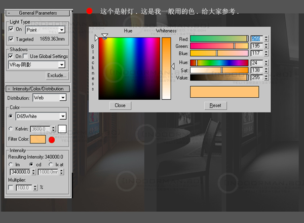Enable Use Global Settings for shadows
This screenshot has height=223, width=304.
[x=26, y=56]
